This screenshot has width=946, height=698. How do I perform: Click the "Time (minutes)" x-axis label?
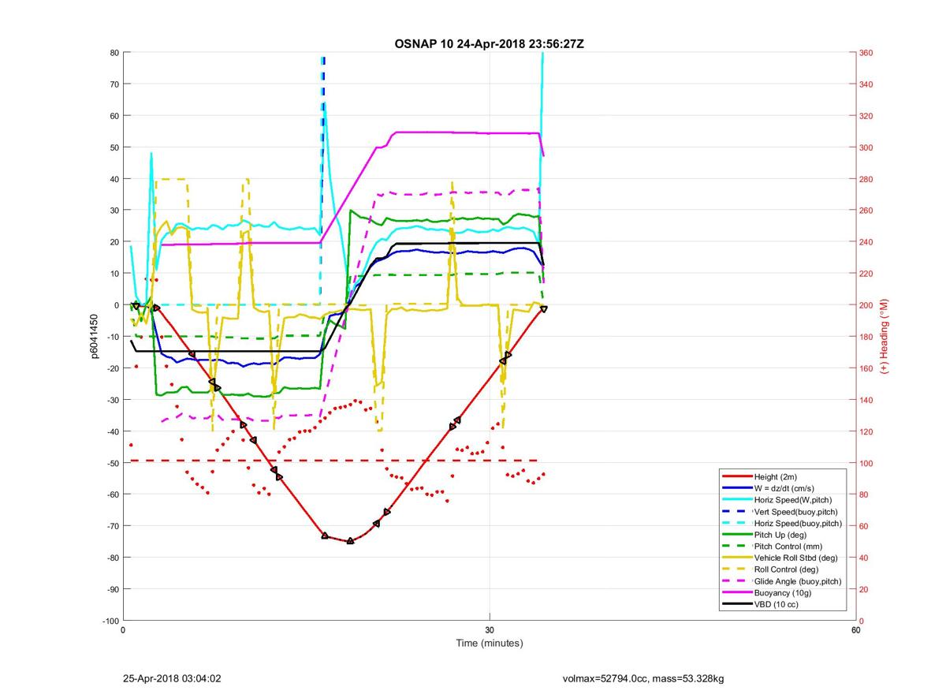coord(490,643)
